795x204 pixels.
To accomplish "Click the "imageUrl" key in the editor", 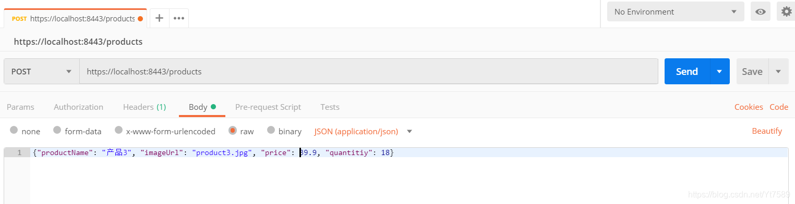I will [162, 152].
